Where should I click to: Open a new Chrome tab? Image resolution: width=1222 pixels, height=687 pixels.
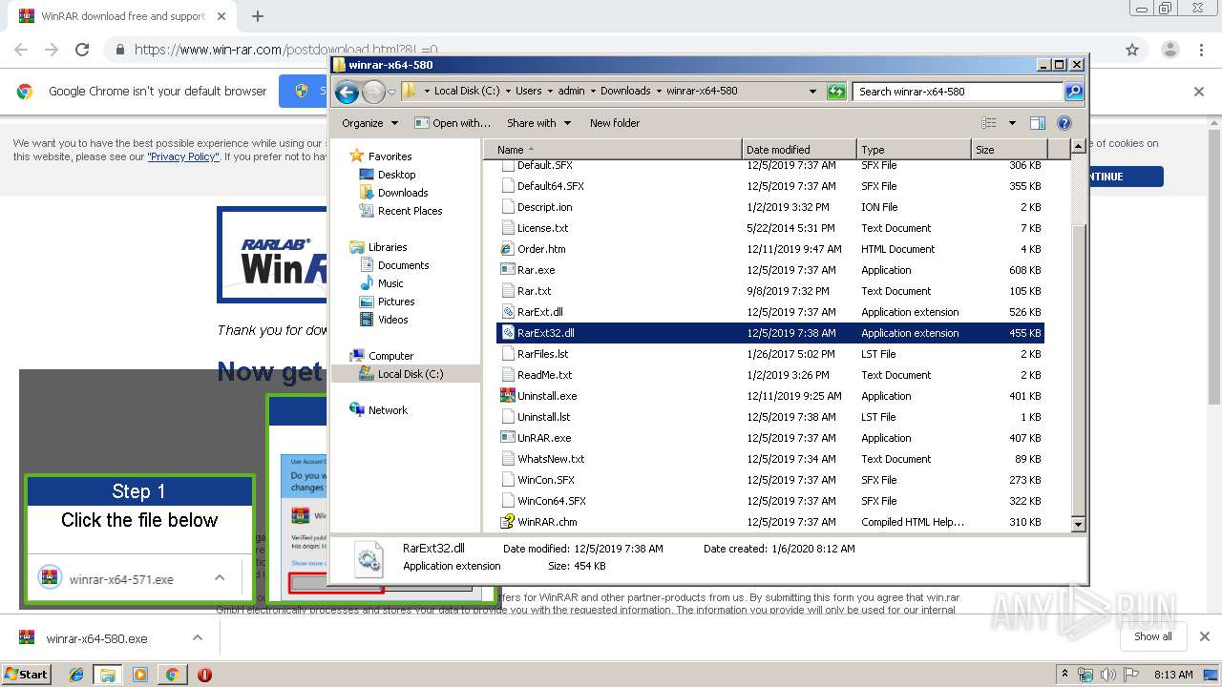258,16
